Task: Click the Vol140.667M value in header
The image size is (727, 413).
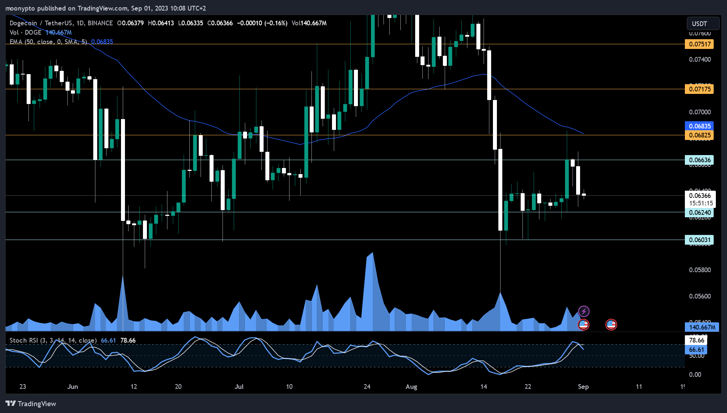Action: tap(309, 23)
